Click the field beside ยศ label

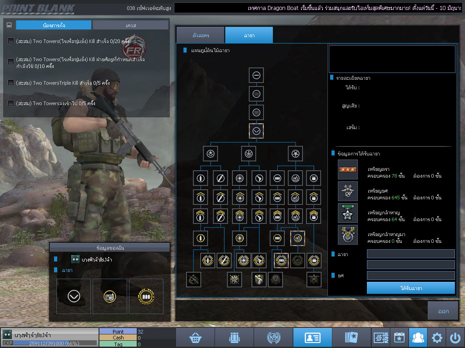411,275
